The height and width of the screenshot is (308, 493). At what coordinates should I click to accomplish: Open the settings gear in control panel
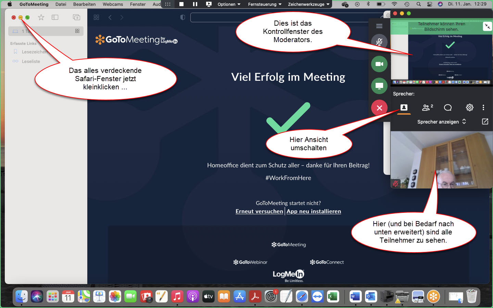point(470,107)
